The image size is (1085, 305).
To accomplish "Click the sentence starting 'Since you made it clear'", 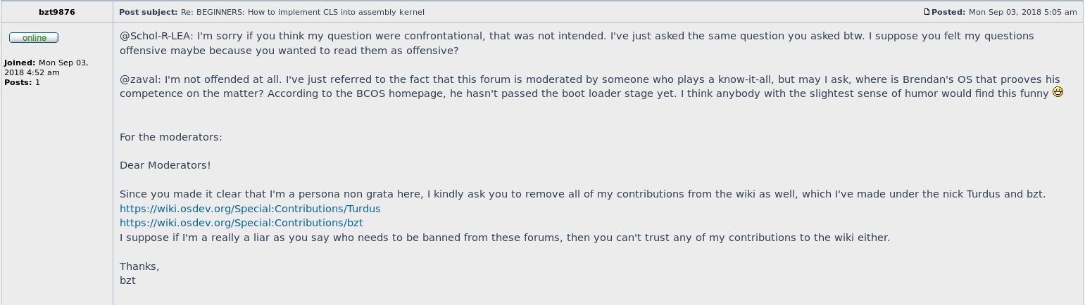I will coord(582,194).
